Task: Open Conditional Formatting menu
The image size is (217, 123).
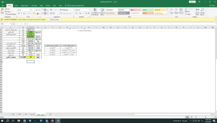Action: click(x=95, y=12)
